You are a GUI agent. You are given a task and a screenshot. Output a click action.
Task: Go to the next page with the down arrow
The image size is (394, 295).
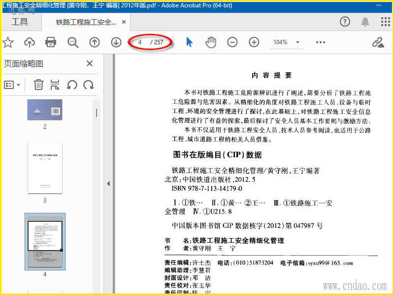coord(116,42)
